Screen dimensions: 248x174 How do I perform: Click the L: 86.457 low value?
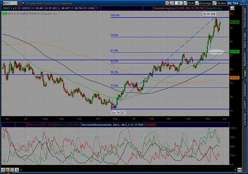click(64, 8)
